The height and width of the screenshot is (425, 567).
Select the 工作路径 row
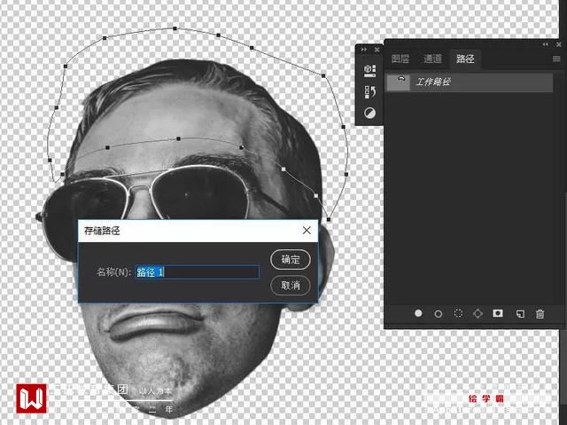click(x=470, y=82)
